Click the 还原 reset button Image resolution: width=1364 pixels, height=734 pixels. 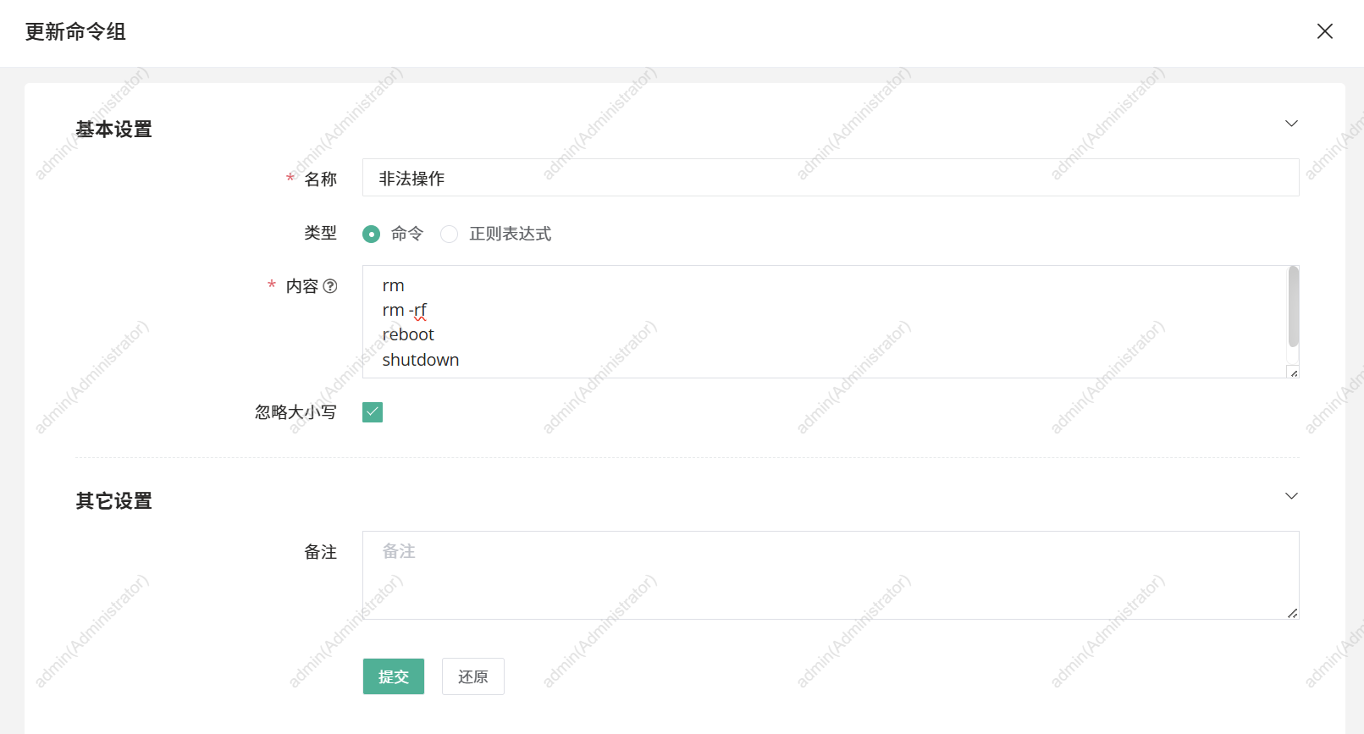pyautogui.click(x=472, y=676)
